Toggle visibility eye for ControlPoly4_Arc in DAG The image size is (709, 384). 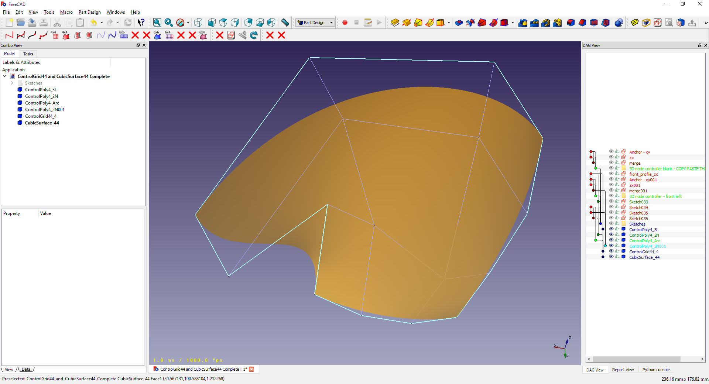point(611,240)
